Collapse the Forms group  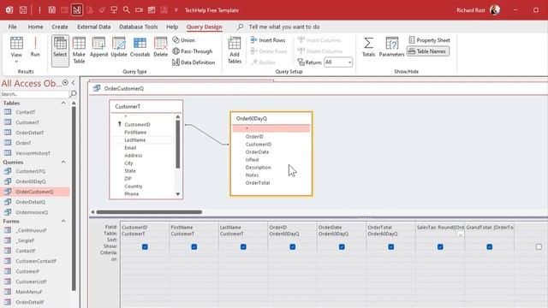tap(63, 221)
